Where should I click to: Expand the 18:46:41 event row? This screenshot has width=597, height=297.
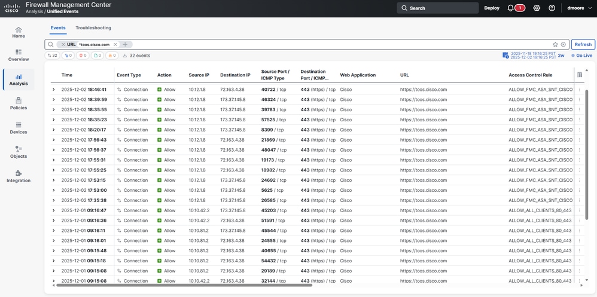[x=54, y=90]
